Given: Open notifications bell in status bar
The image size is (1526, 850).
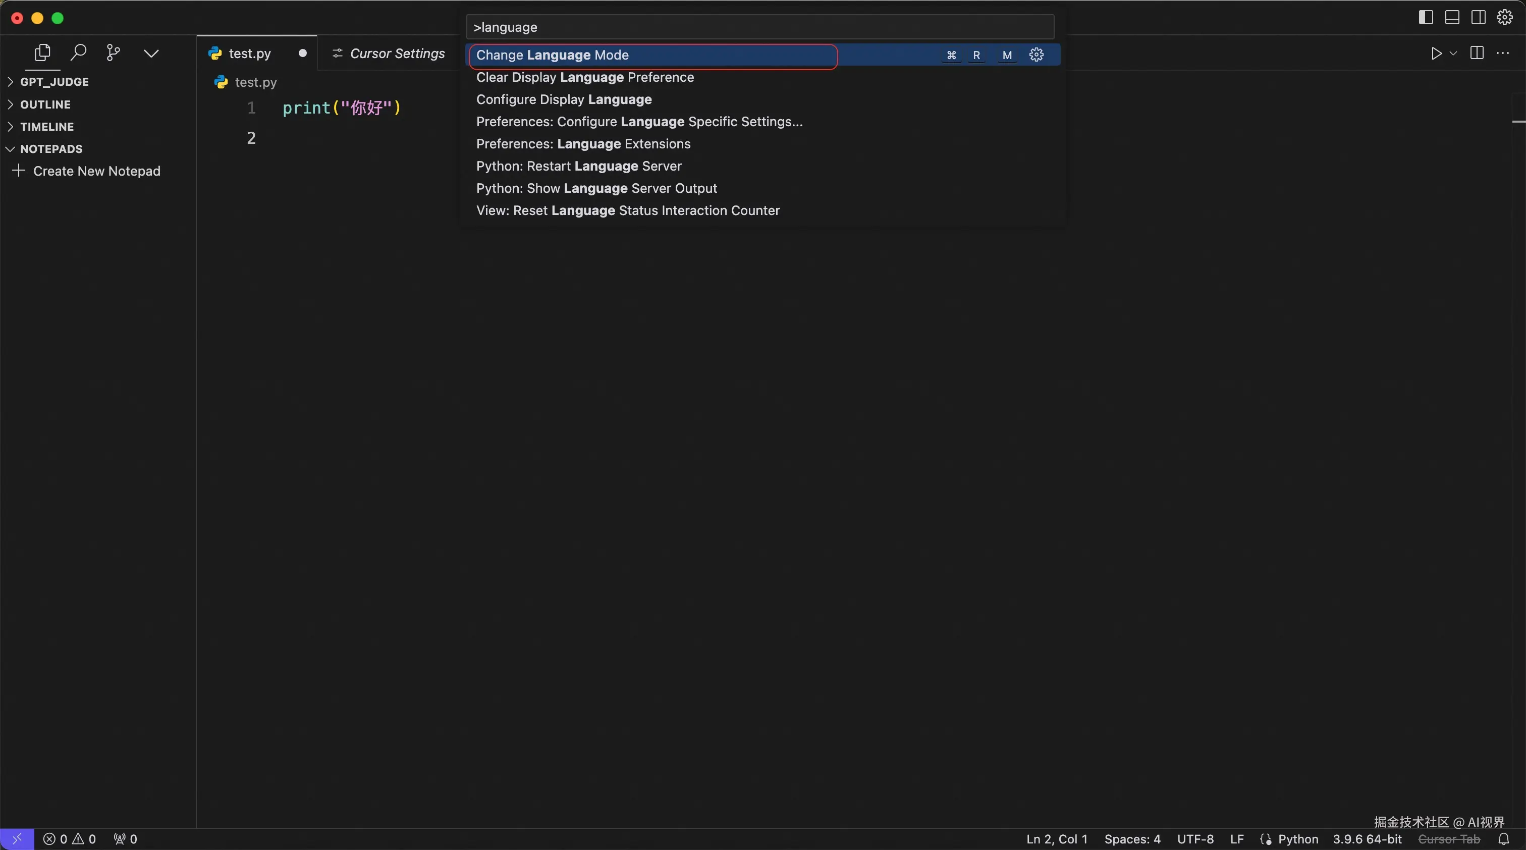Looking at the screenshot, I should click(1503, 839).
